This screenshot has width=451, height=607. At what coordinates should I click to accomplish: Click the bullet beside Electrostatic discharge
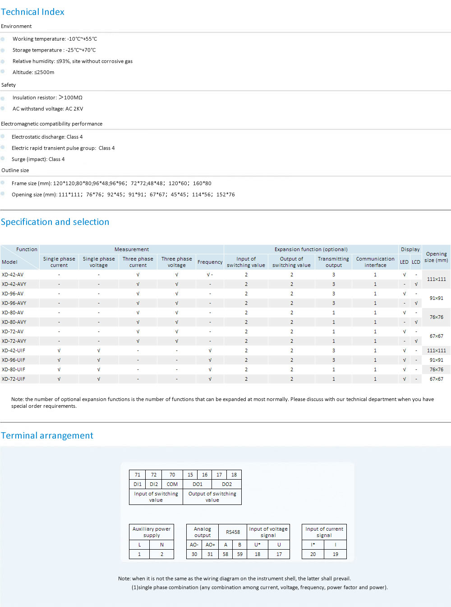point(3,137)
